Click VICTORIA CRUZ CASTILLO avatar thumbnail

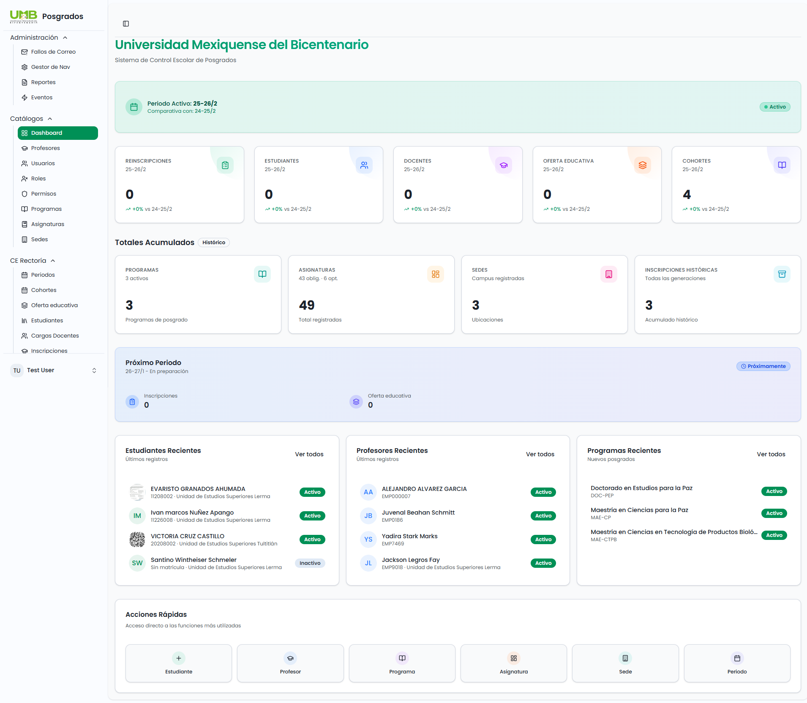(x=137, y=540)
